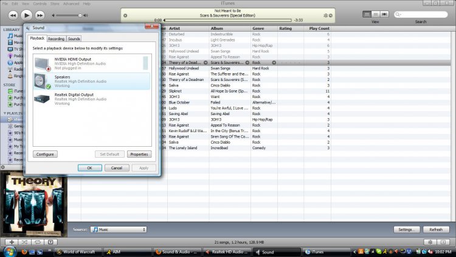Image resolution: width=456 pixels, height=257 pixels.
Task: Adjust the iTunes volume slider
Action: coord(69,15)
